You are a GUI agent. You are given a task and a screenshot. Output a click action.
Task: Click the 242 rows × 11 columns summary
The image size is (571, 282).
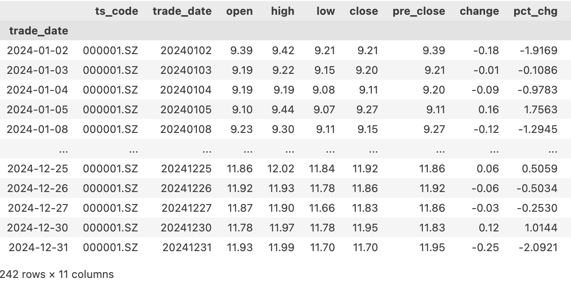pos(56,274)
